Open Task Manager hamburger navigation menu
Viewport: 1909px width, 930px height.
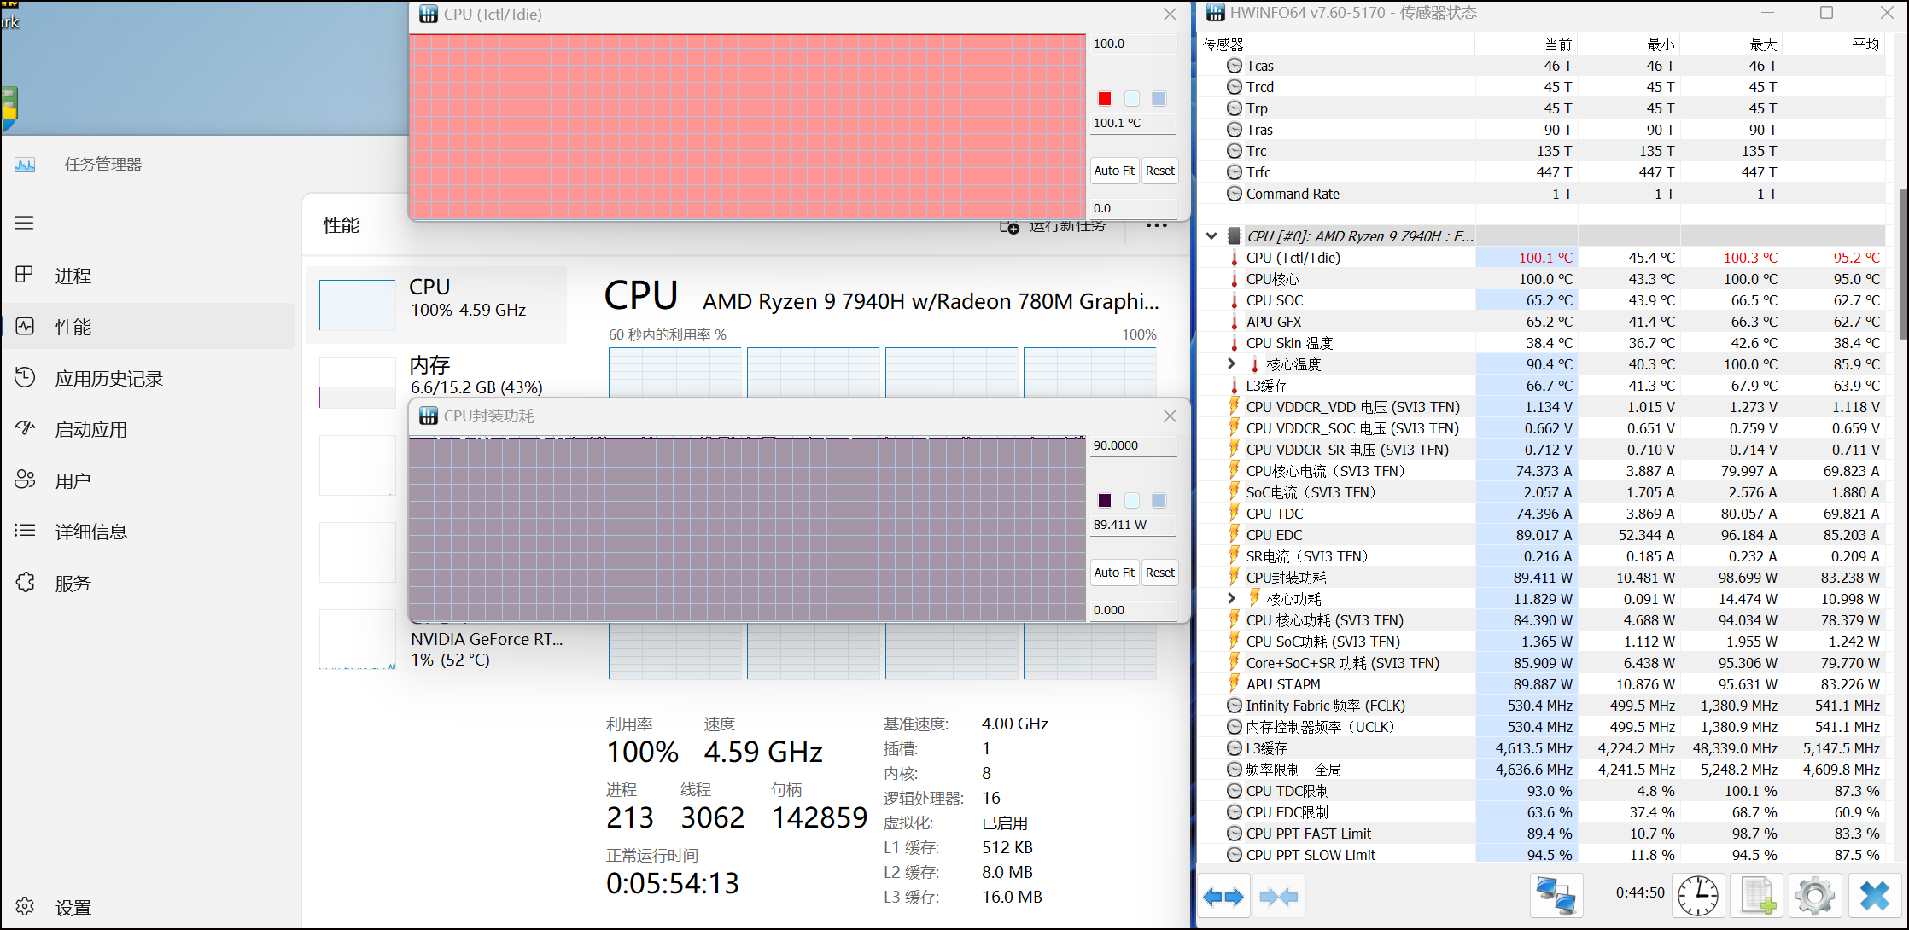coord(24,223)
